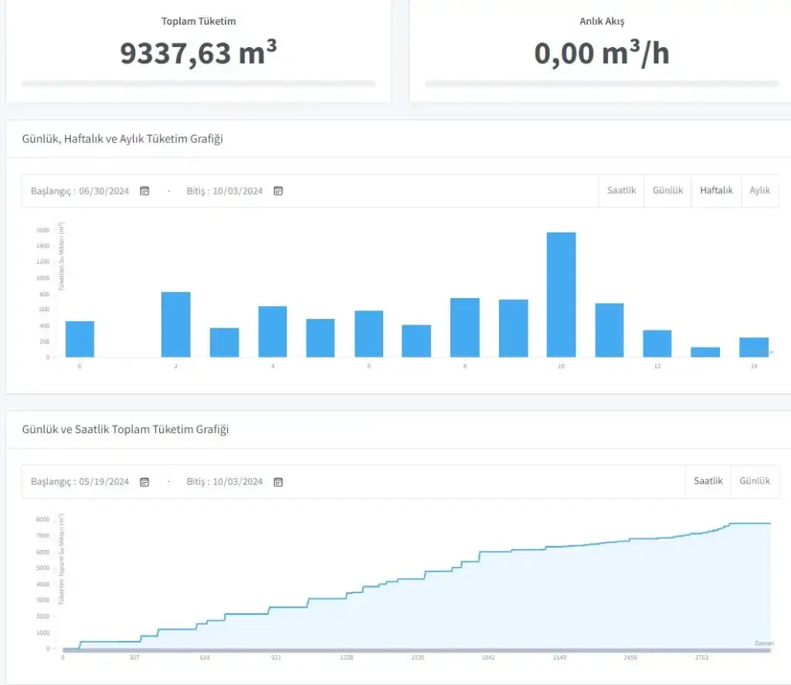Viewport: 791px width, 685px height.
Task: Click the first bar at week 0
Action: tap(80, 339)
